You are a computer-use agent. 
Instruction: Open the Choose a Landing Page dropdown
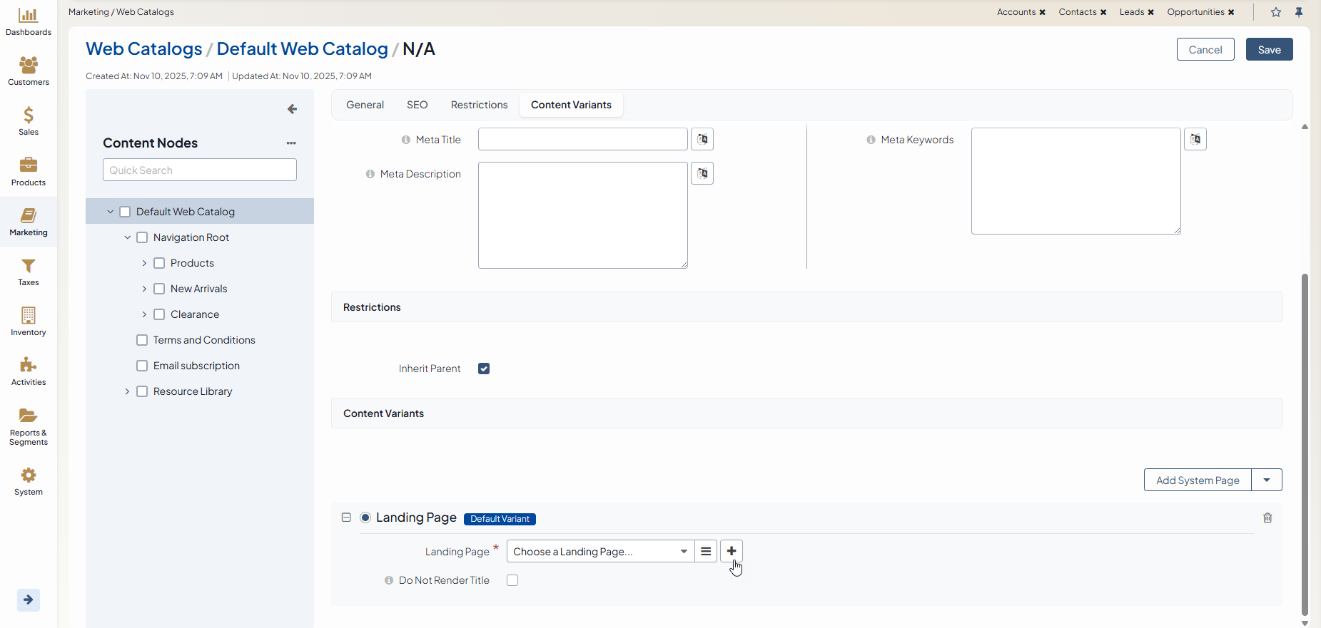pyautogui.click(x=599, y=551)
